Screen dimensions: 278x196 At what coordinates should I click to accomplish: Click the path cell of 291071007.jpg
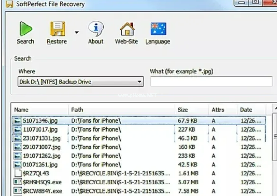click(96, 147)
